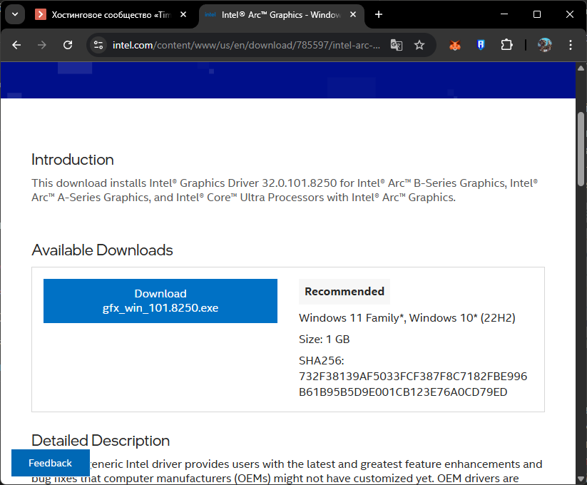Open the MetaMask fox extension

(455, 44)
